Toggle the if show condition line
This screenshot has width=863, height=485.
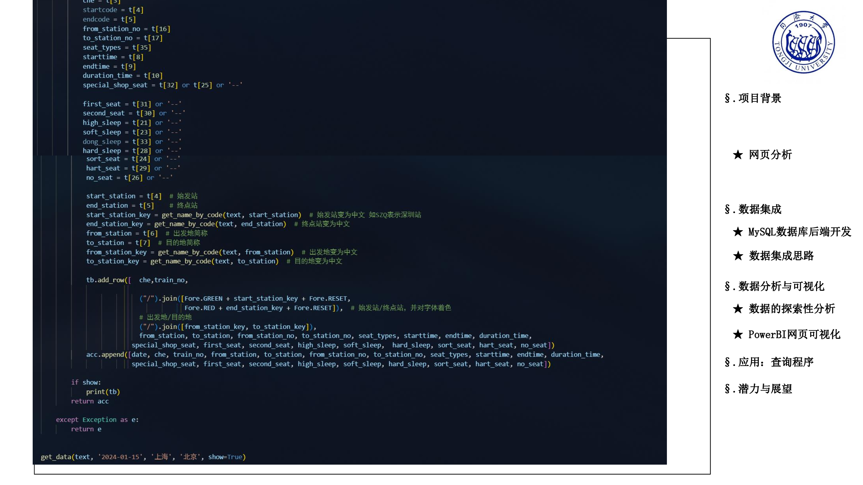coord(86,382)
